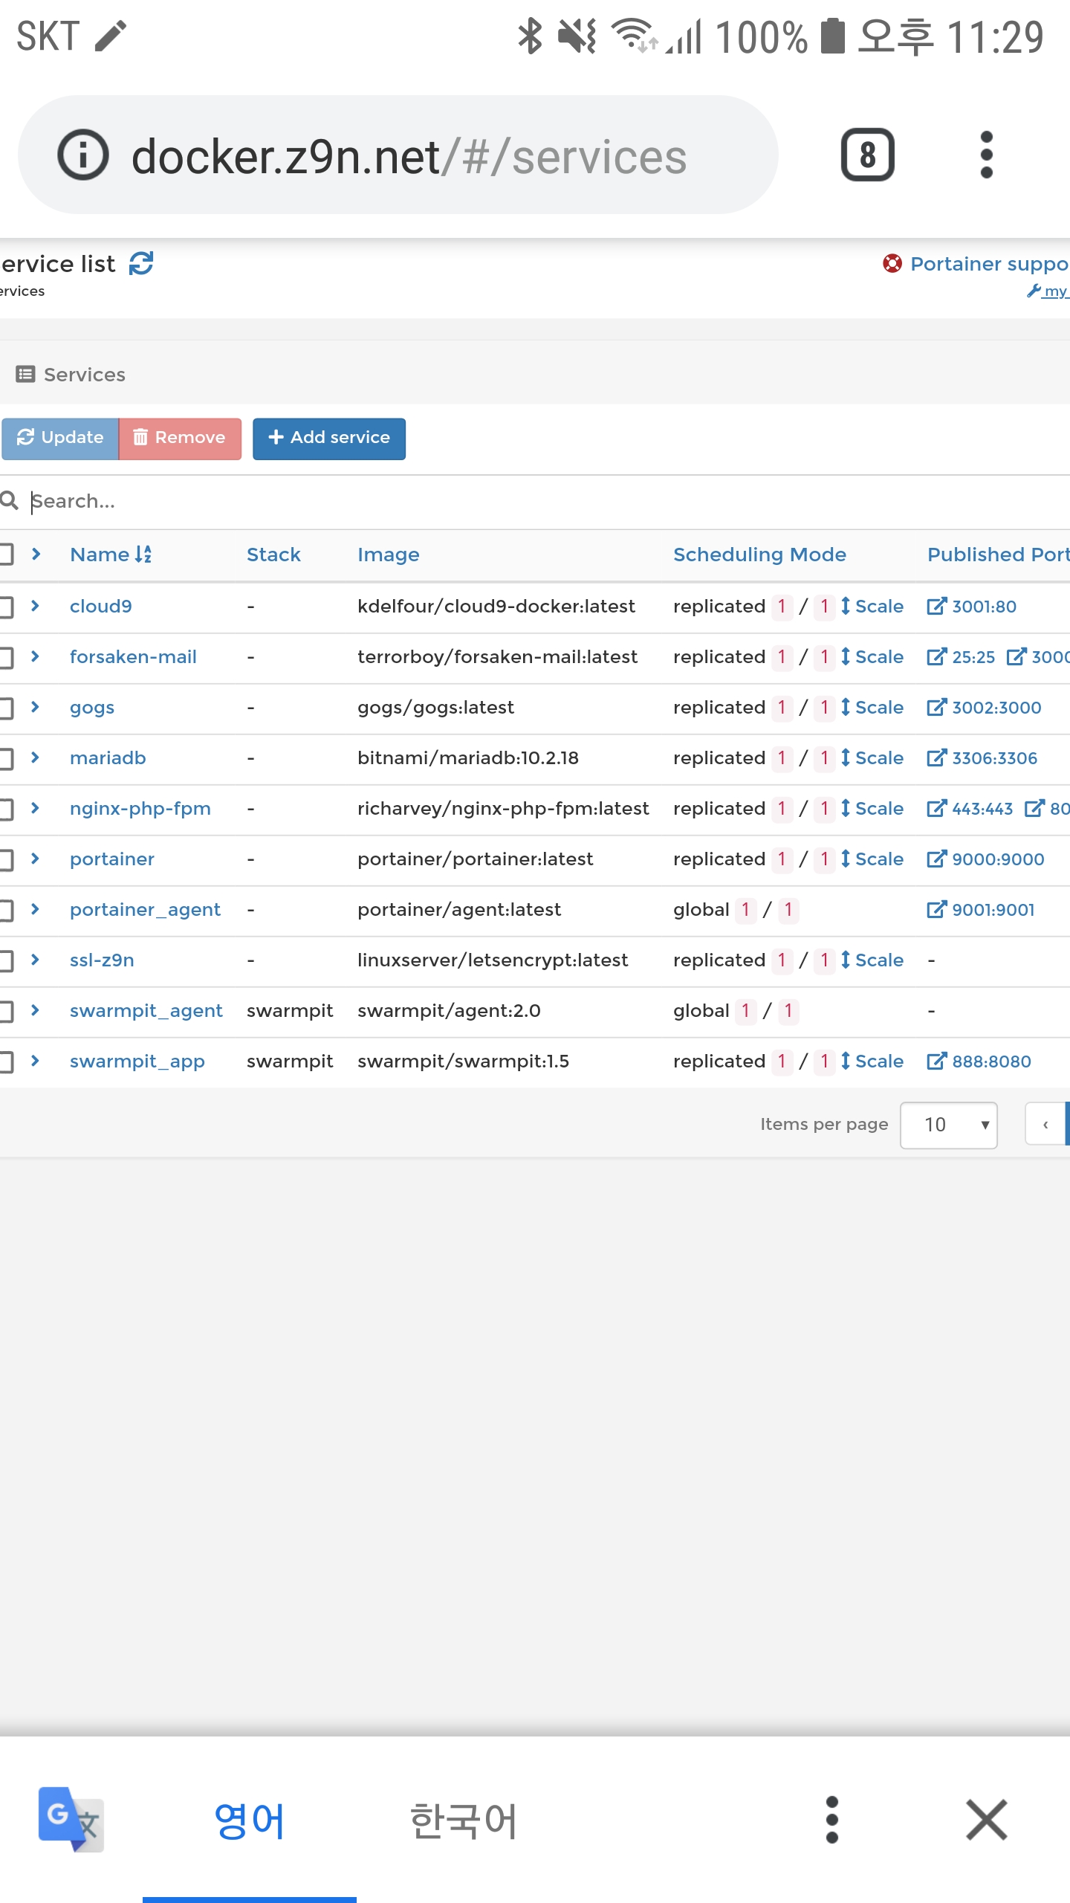
Task: Click the Add service button
Action: click(x=329, y=439)
